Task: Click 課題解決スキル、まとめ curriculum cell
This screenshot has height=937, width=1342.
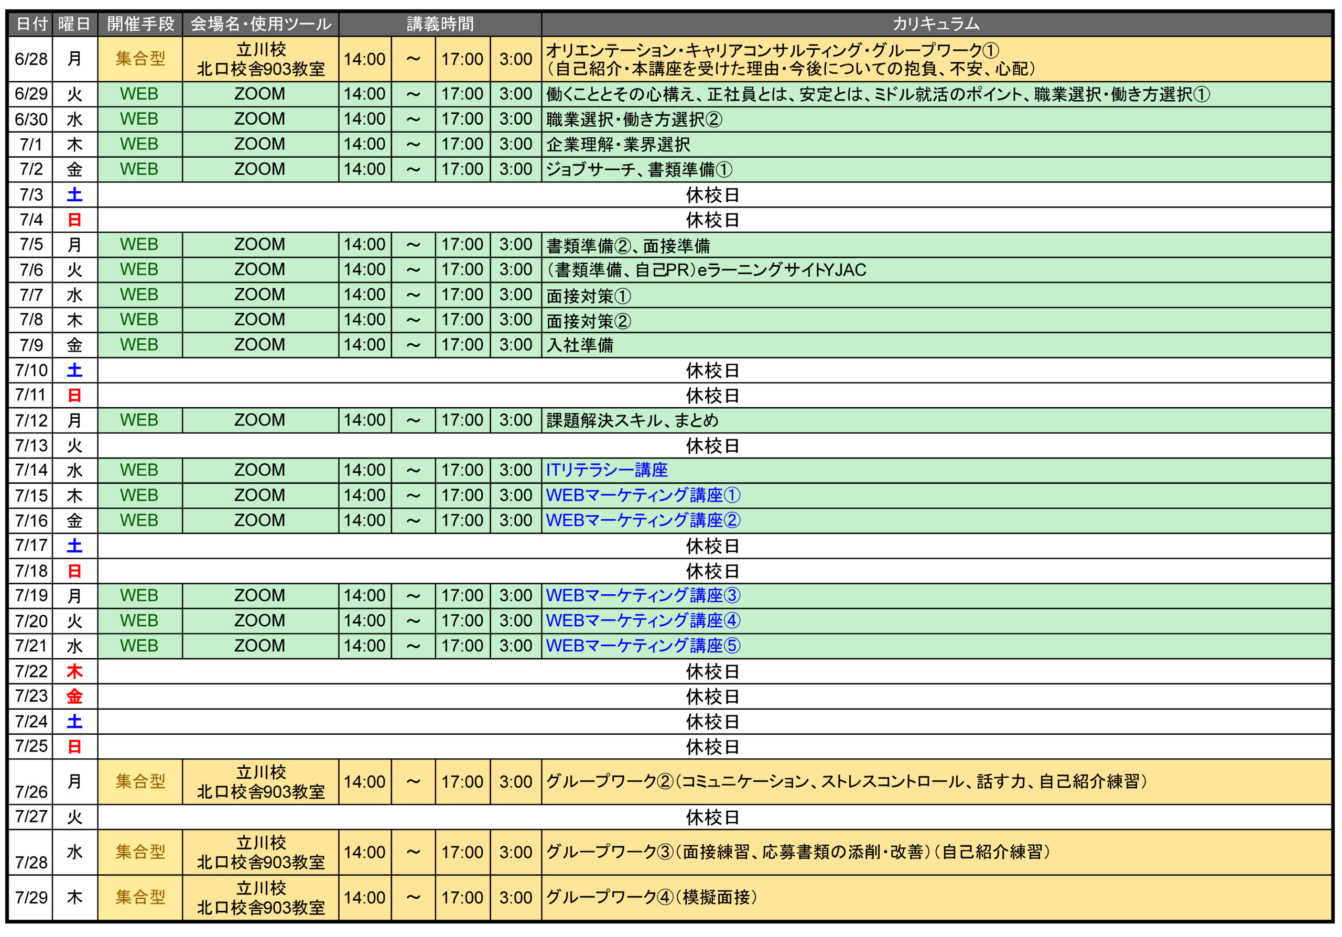Action: click(936, 421)
